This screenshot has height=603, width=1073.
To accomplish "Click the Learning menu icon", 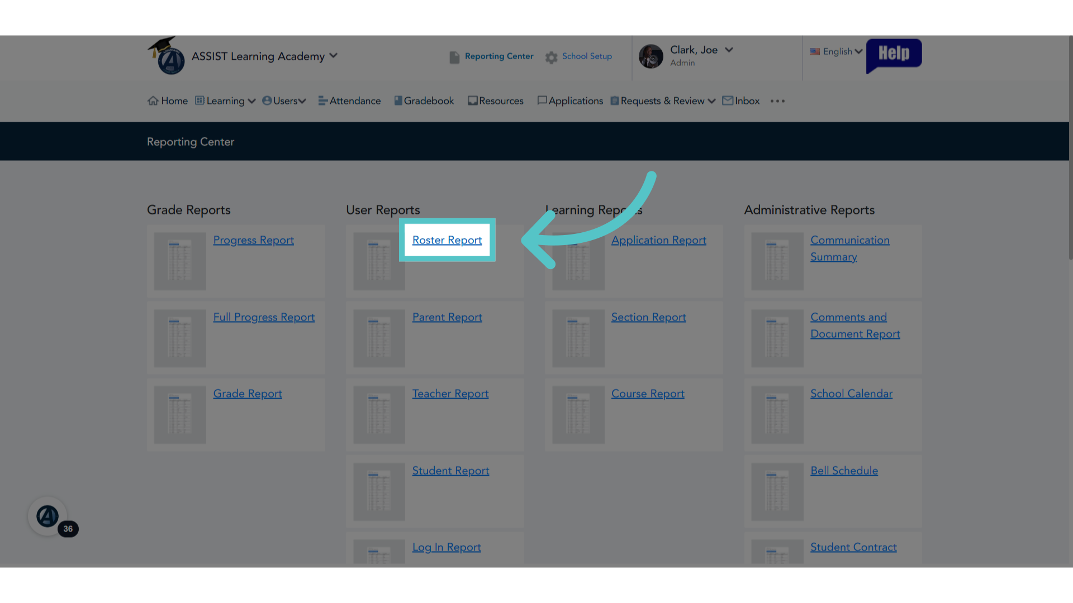I will pos(200,100).
